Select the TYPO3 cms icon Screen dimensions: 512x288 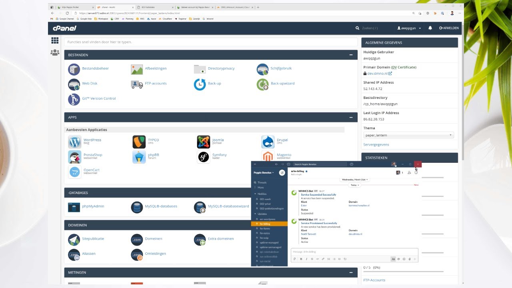(x=139, y=142)
